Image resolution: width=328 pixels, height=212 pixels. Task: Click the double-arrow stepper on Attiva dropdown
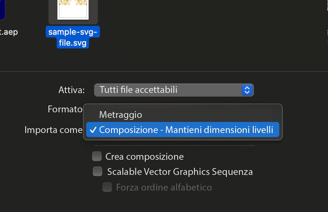(247, 90)
